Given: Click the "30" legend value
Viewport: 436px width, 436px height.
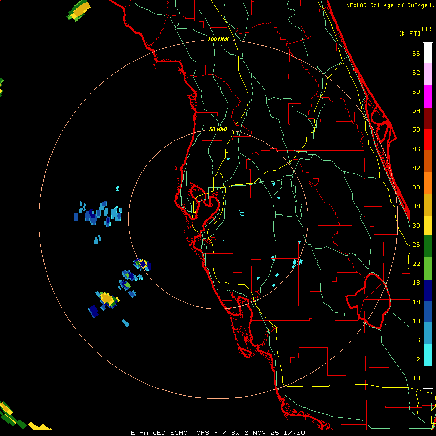Looking at the screenshot, I should (416, 225).
